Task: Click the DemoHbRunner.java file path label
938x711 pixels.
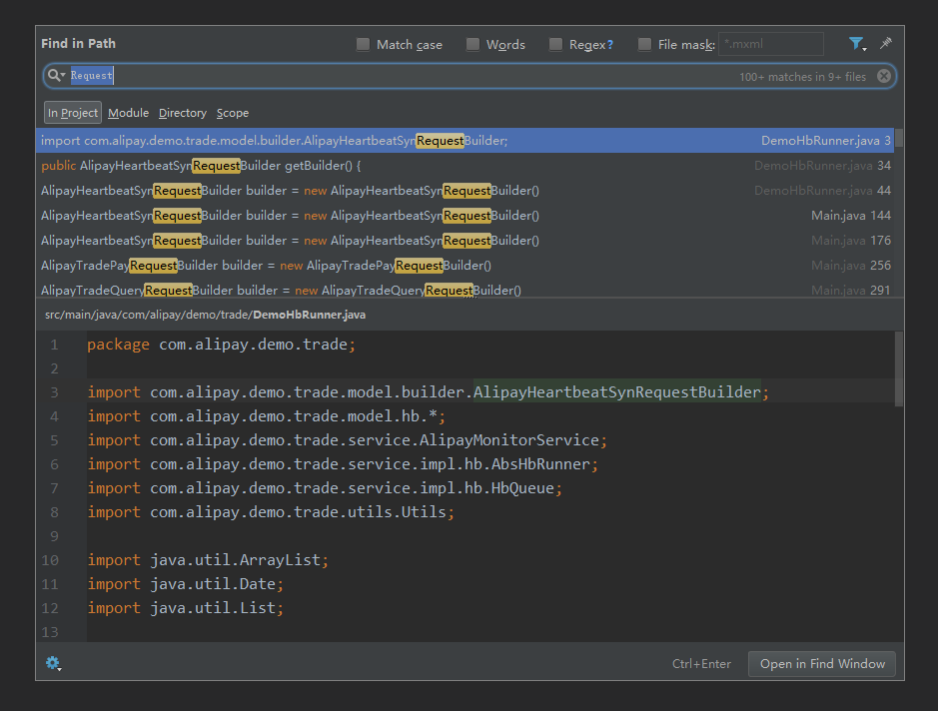Action: tap(205, 315)
